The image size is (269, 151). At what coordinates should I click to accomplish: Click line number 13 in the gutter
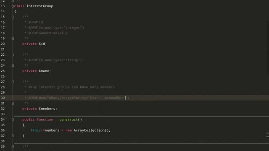click(3, 6)
